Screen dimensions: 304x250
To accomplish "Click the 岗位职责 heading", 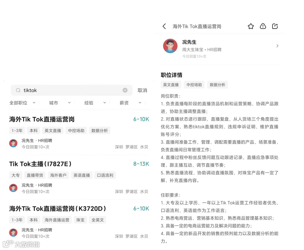I will coord(171,96).
